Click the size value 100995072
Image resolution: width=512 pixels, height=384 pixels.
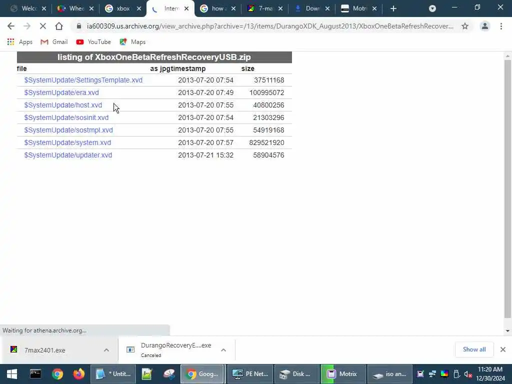click(266, 92)
